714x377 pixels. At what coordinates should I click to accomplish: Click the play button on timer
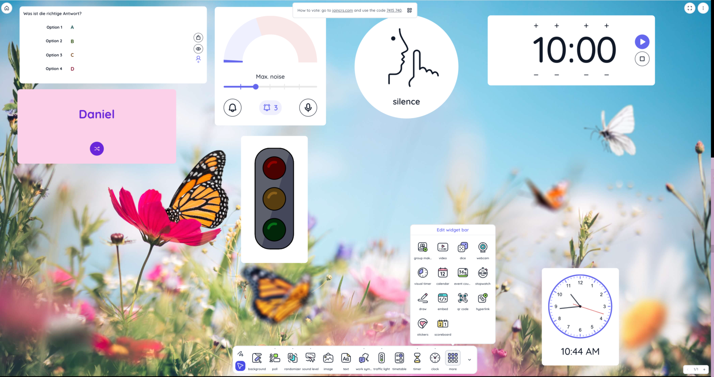pos(642,42)
